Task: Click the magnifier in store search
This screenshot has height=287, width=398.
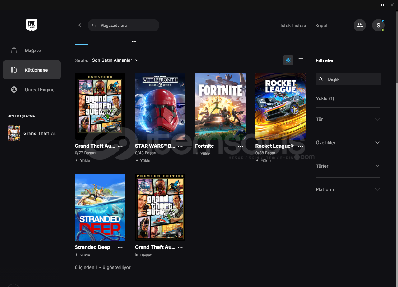Action: [94, 25]
